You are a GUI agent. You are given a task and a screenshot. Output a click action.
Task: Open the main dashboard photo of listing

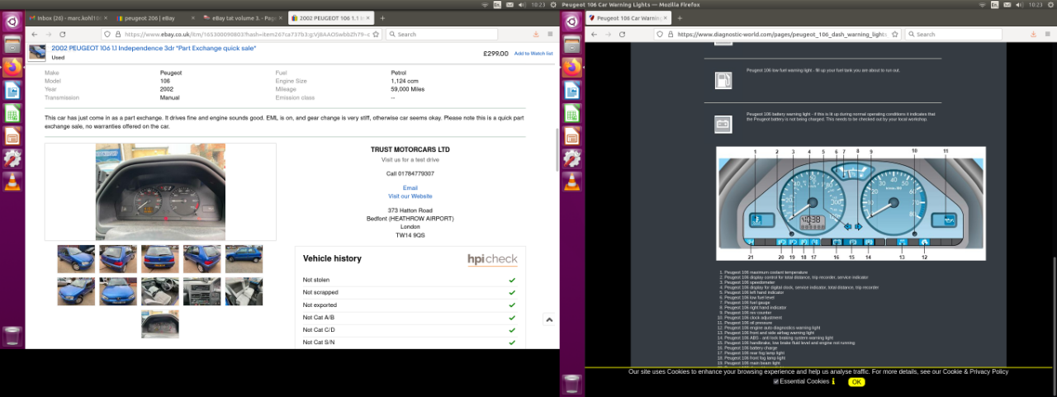160,191
